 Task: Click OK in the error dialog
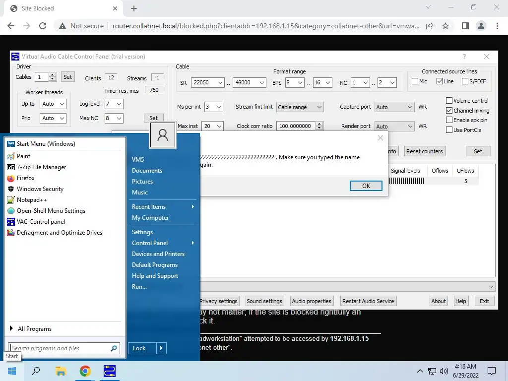point(366,186)
